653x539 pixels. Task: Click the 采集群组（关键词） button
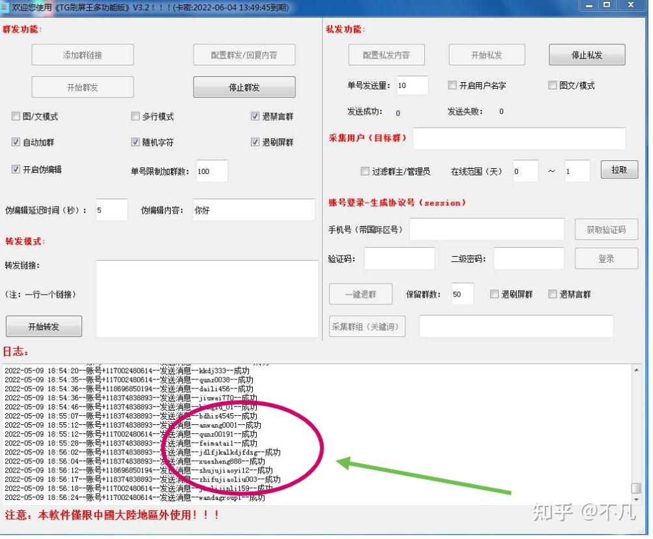tap(367, 326)
